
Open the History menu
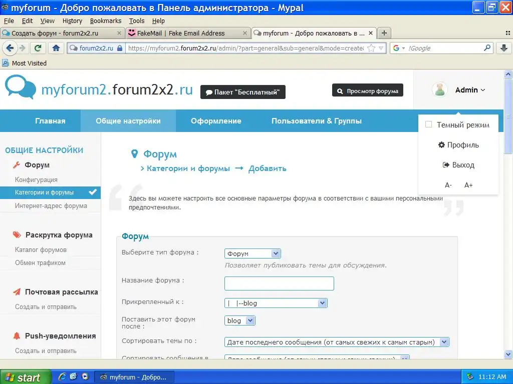coord(72,21)
